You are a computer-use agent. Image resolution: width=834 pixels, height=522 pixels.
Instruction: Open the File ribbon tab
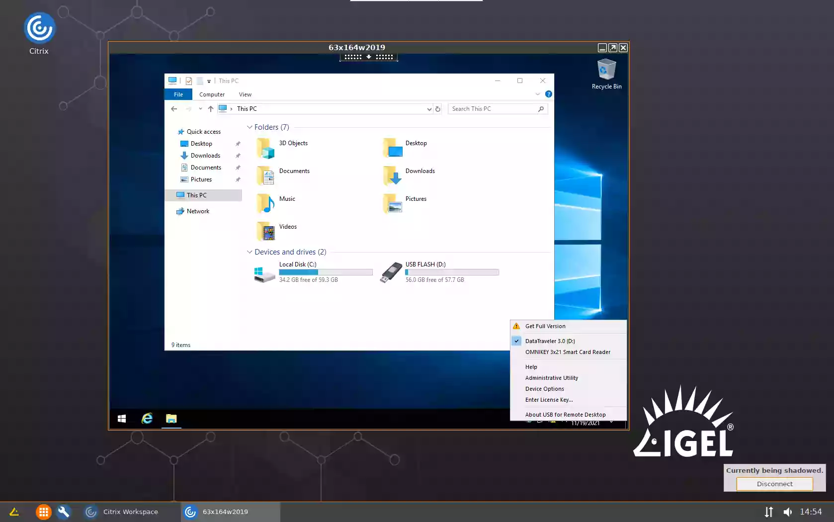(178, 94)
